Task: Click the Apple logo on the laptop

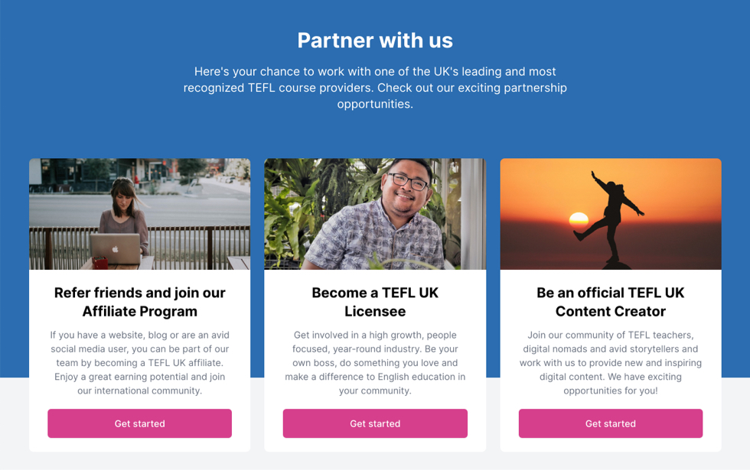Action: coord(115,249)
